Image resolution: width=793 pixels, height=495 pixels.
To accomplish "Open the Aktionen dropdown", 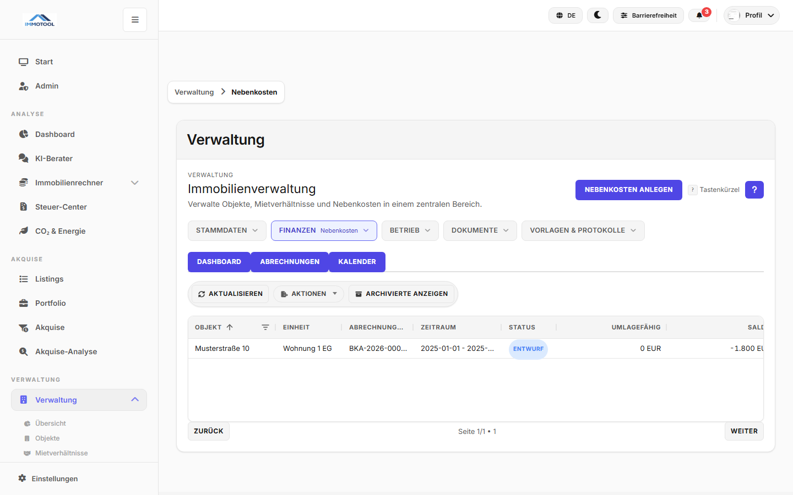I will (x=308, y=294).
